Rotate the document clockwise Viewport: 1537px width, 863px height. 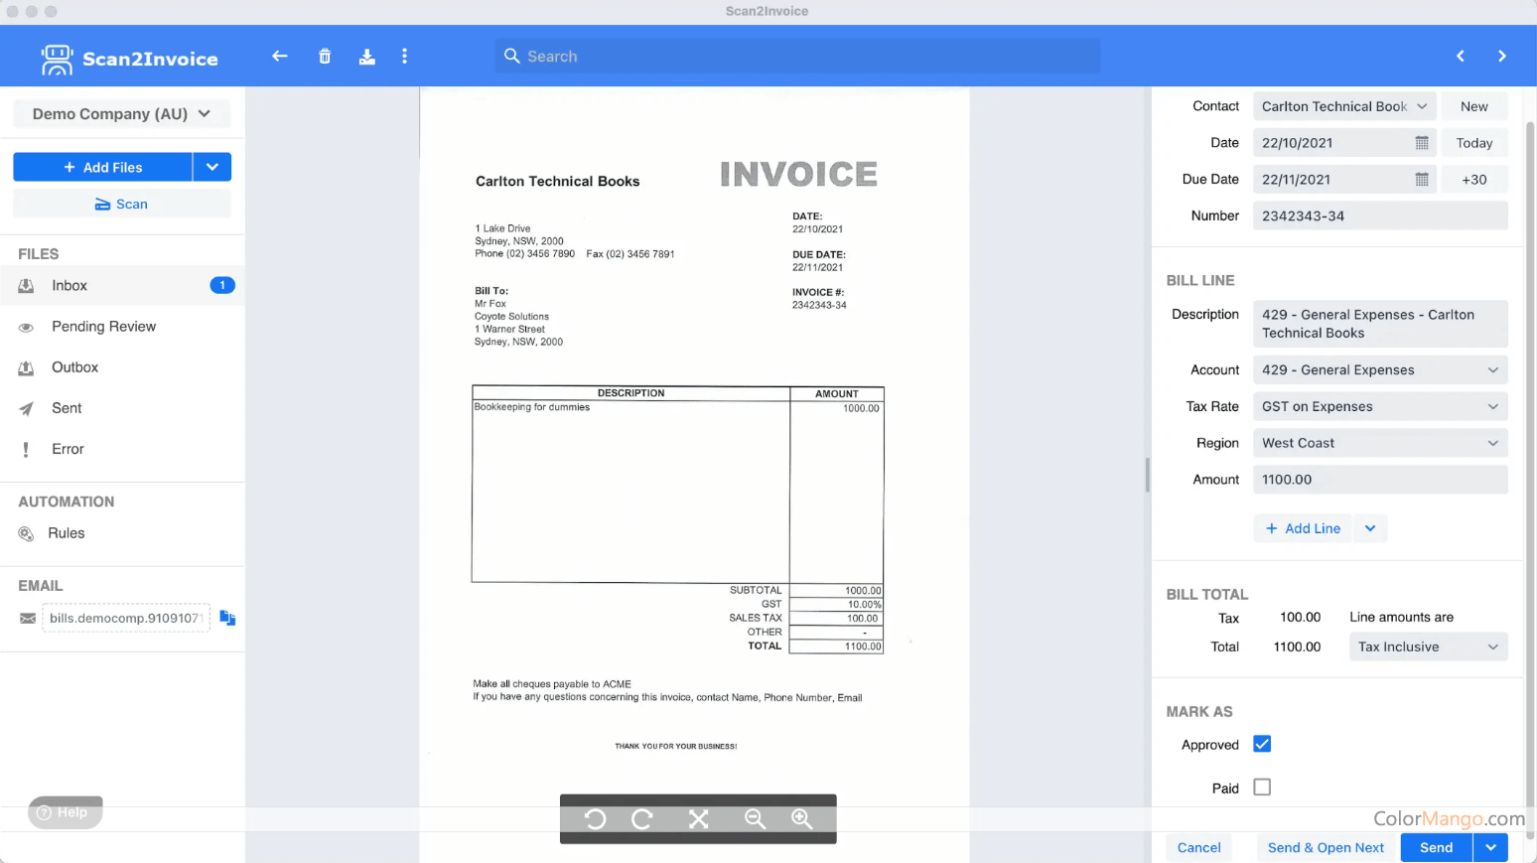(x=642, y=818)
